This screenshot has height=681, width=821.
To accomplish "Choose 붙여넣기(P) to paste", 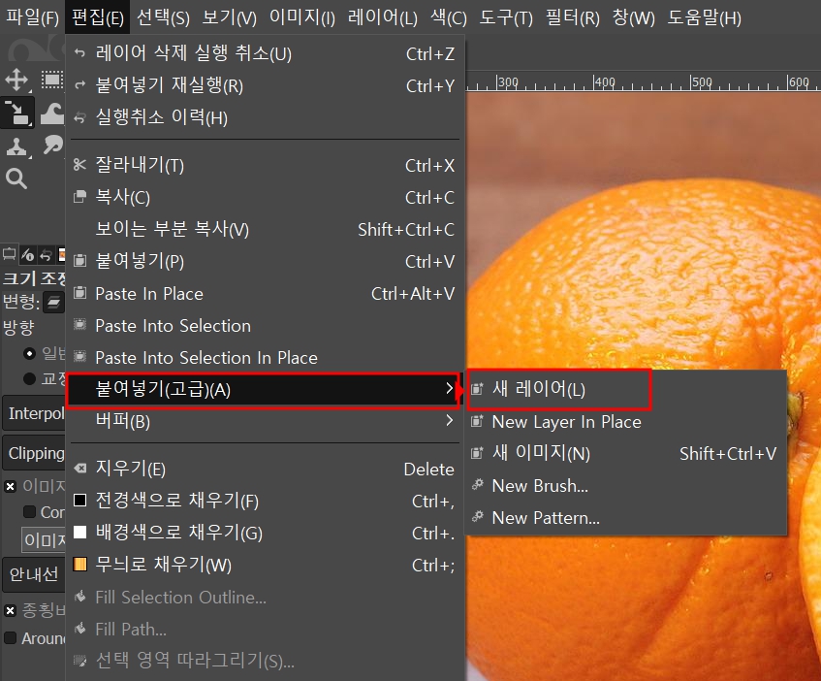I will (x=265, y=261).
